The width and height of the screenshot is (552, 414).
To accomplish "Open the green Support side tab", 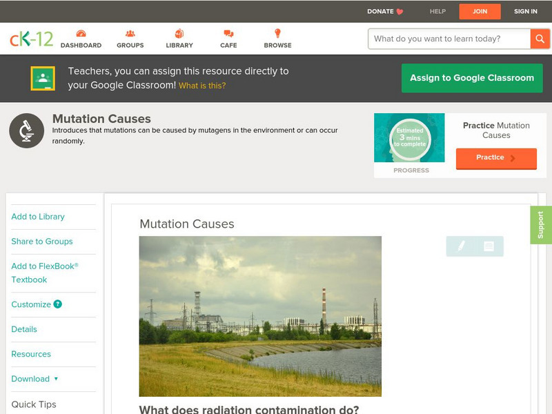I will pyautogui.click(x=541, y=225).
